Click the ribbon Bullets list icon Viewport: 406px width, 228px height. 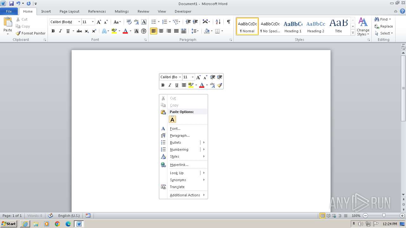coord(154,22)
